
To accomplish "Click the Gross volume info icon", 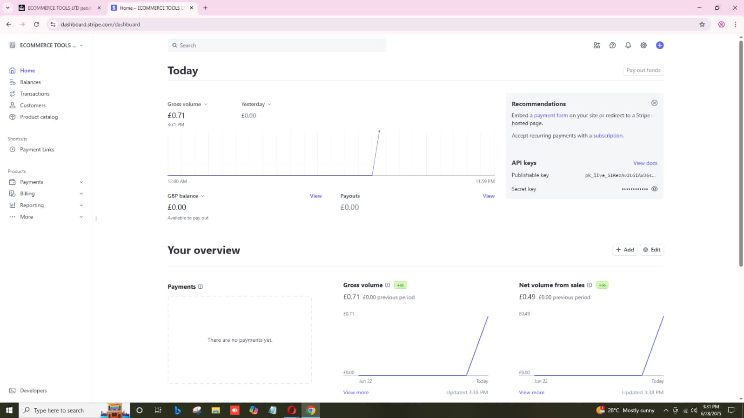I will (387, 285).
